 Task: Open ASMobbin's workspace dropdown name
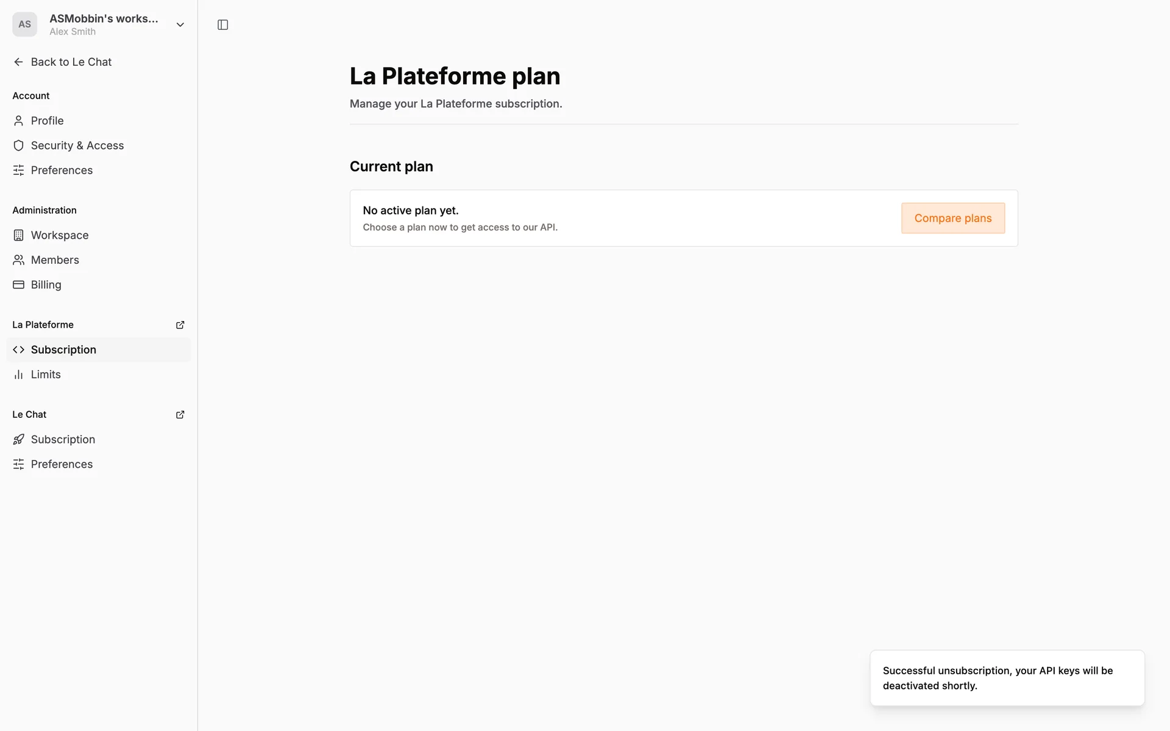click(104, 19)
